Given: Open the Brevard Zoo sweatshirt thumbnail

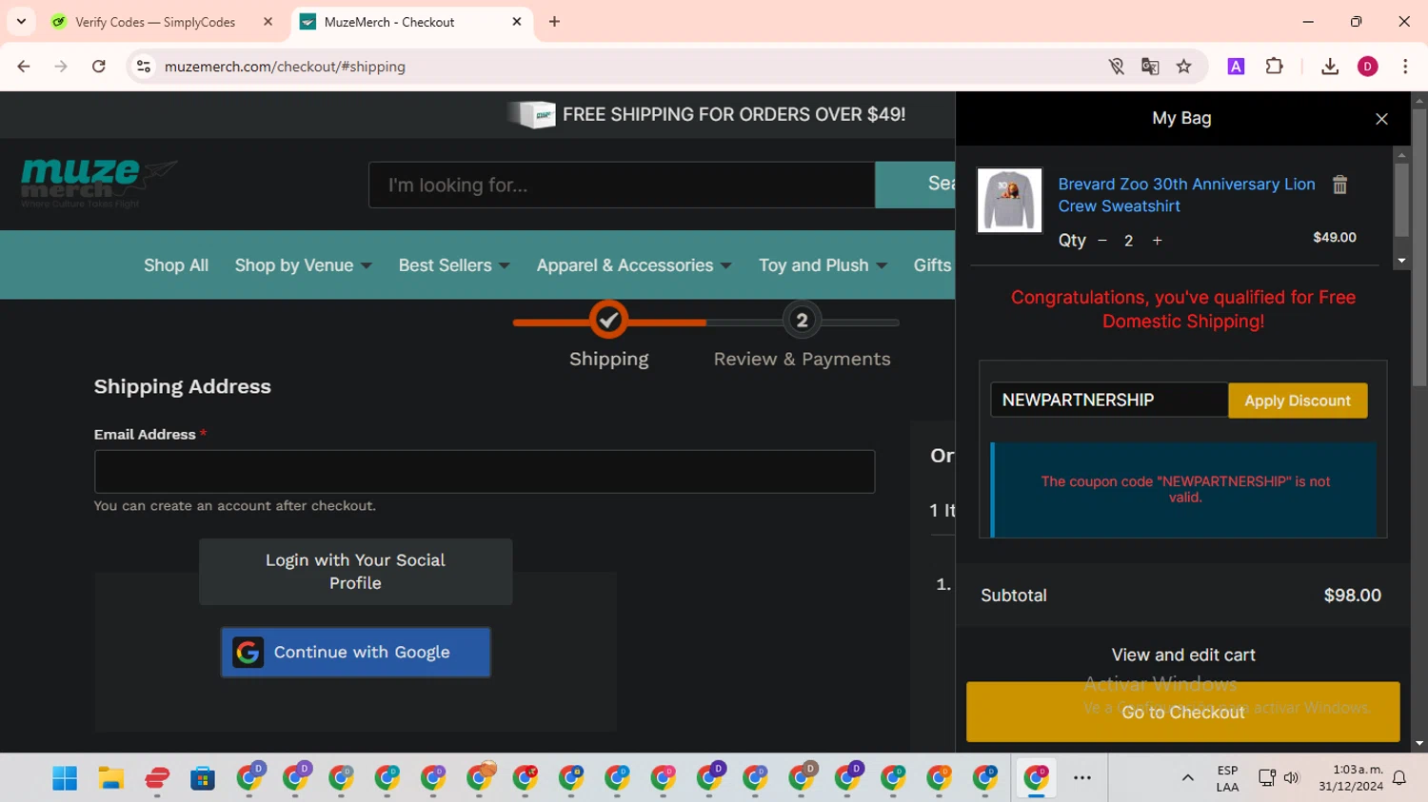Looking at the screenshot, I should [1009, 201].
